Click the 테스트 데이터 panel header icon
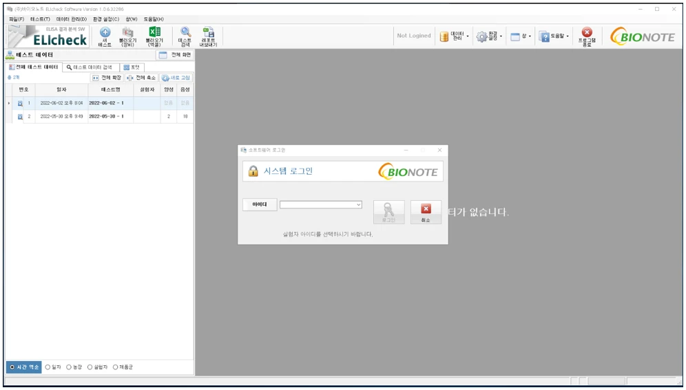The width and height of the screenshot is (686, 390). pyautogui.click(x=10, y=55)
